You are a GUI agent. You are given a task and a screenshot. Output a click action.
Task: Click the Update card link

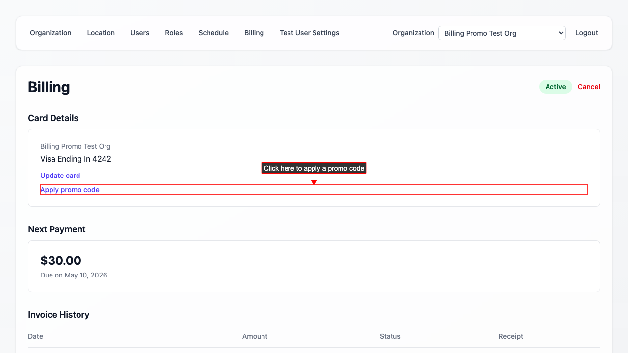point(60,176)
